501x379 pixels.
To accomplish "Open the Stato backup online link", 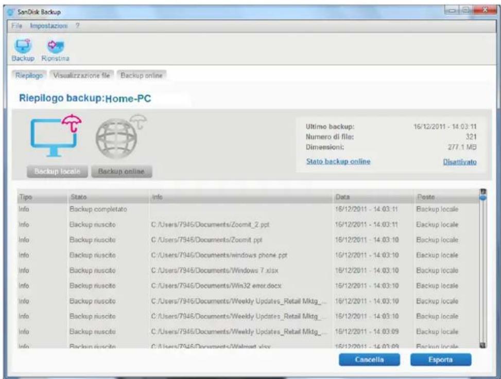I will pyautogui.click(x=338, y=161).
